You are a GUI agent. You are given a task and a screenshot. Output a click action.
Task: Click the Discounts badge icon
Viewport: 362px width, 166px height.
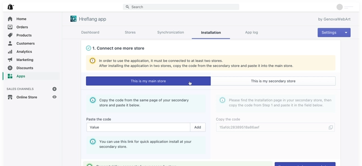click(x=10, y=68)
